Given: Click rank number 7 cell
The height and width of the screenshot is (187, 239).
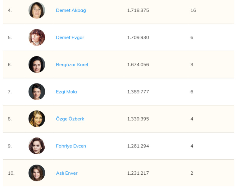Looking at the screenshot, I should coord(10,92).
